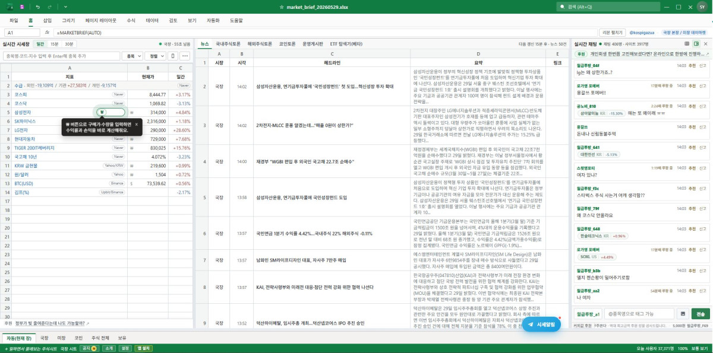Viewport: 713px width, 353px height.
Task: Click the 설정 button in status bar
Action: tap(125, 348)
